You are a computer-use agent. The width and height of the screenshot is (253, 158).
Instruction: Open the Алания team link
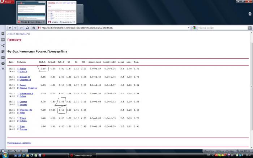coord(23,105)
